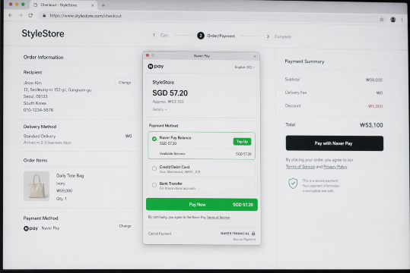Click the address bar URL

pos(85,16)
